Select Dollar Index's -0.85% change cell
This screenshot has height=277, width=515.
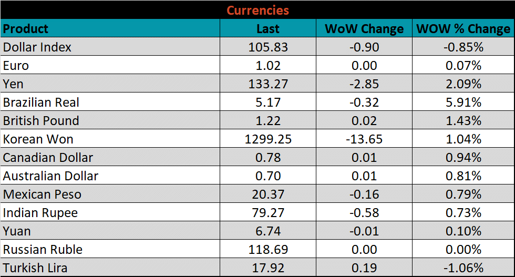pyautogui.click(x=463, y=47)
